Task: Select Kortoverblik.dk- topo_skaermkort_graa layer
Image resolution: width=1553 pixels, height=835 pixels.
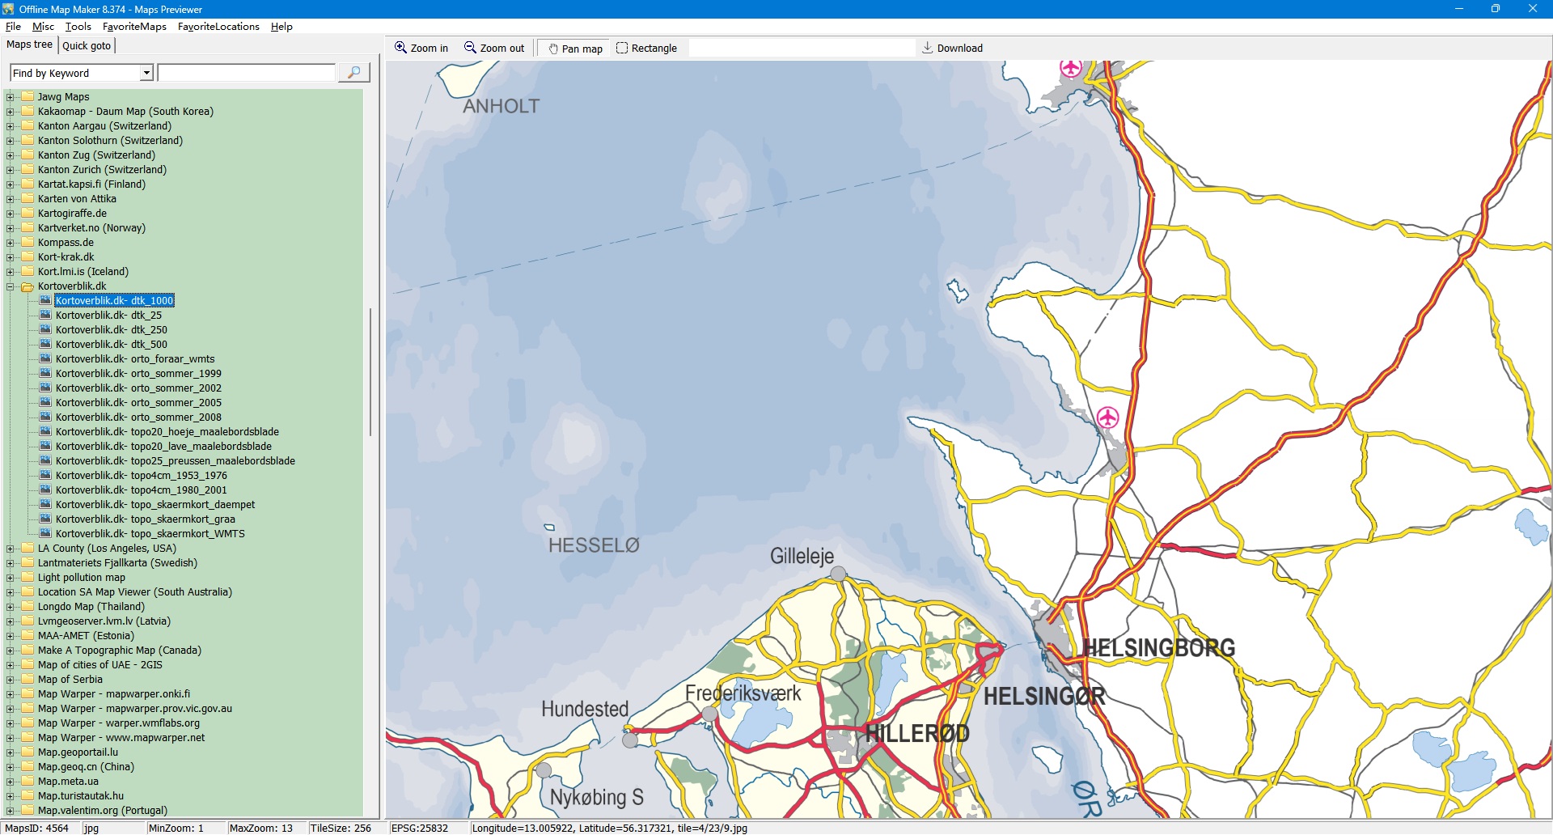Action: 145,519
